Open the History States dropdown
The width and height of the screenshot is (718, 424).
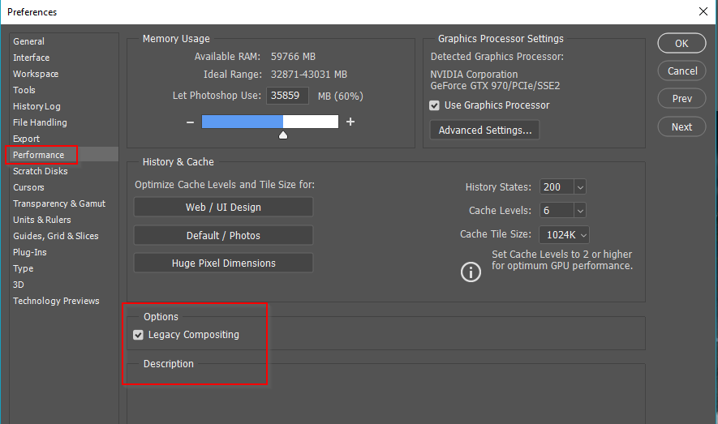pyautogui.click(x=579, y=186)
